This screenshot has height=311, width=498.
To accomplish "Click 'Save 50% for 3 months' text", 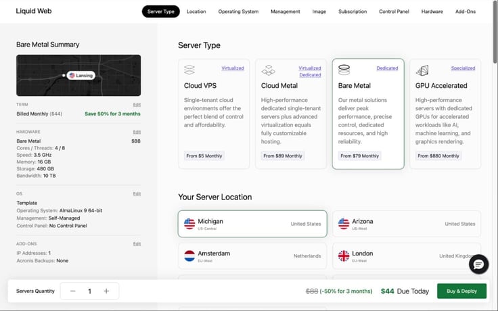I will (112, 114).
